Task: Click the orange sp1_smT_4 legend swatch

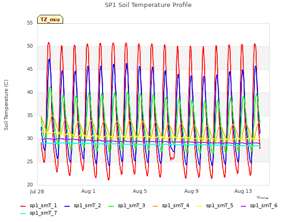Action: 155,206
